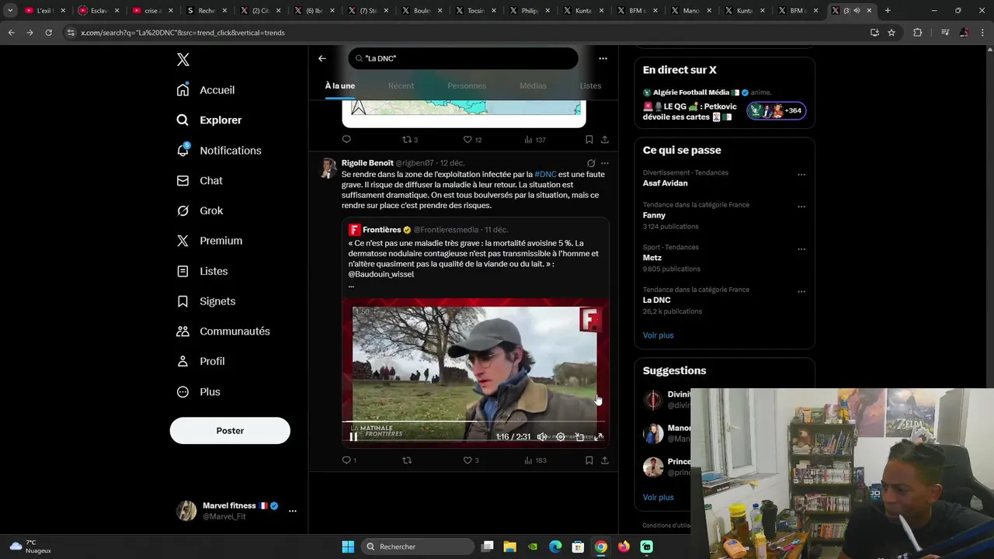Join Algérie Football Média live +364

point(777,111)
